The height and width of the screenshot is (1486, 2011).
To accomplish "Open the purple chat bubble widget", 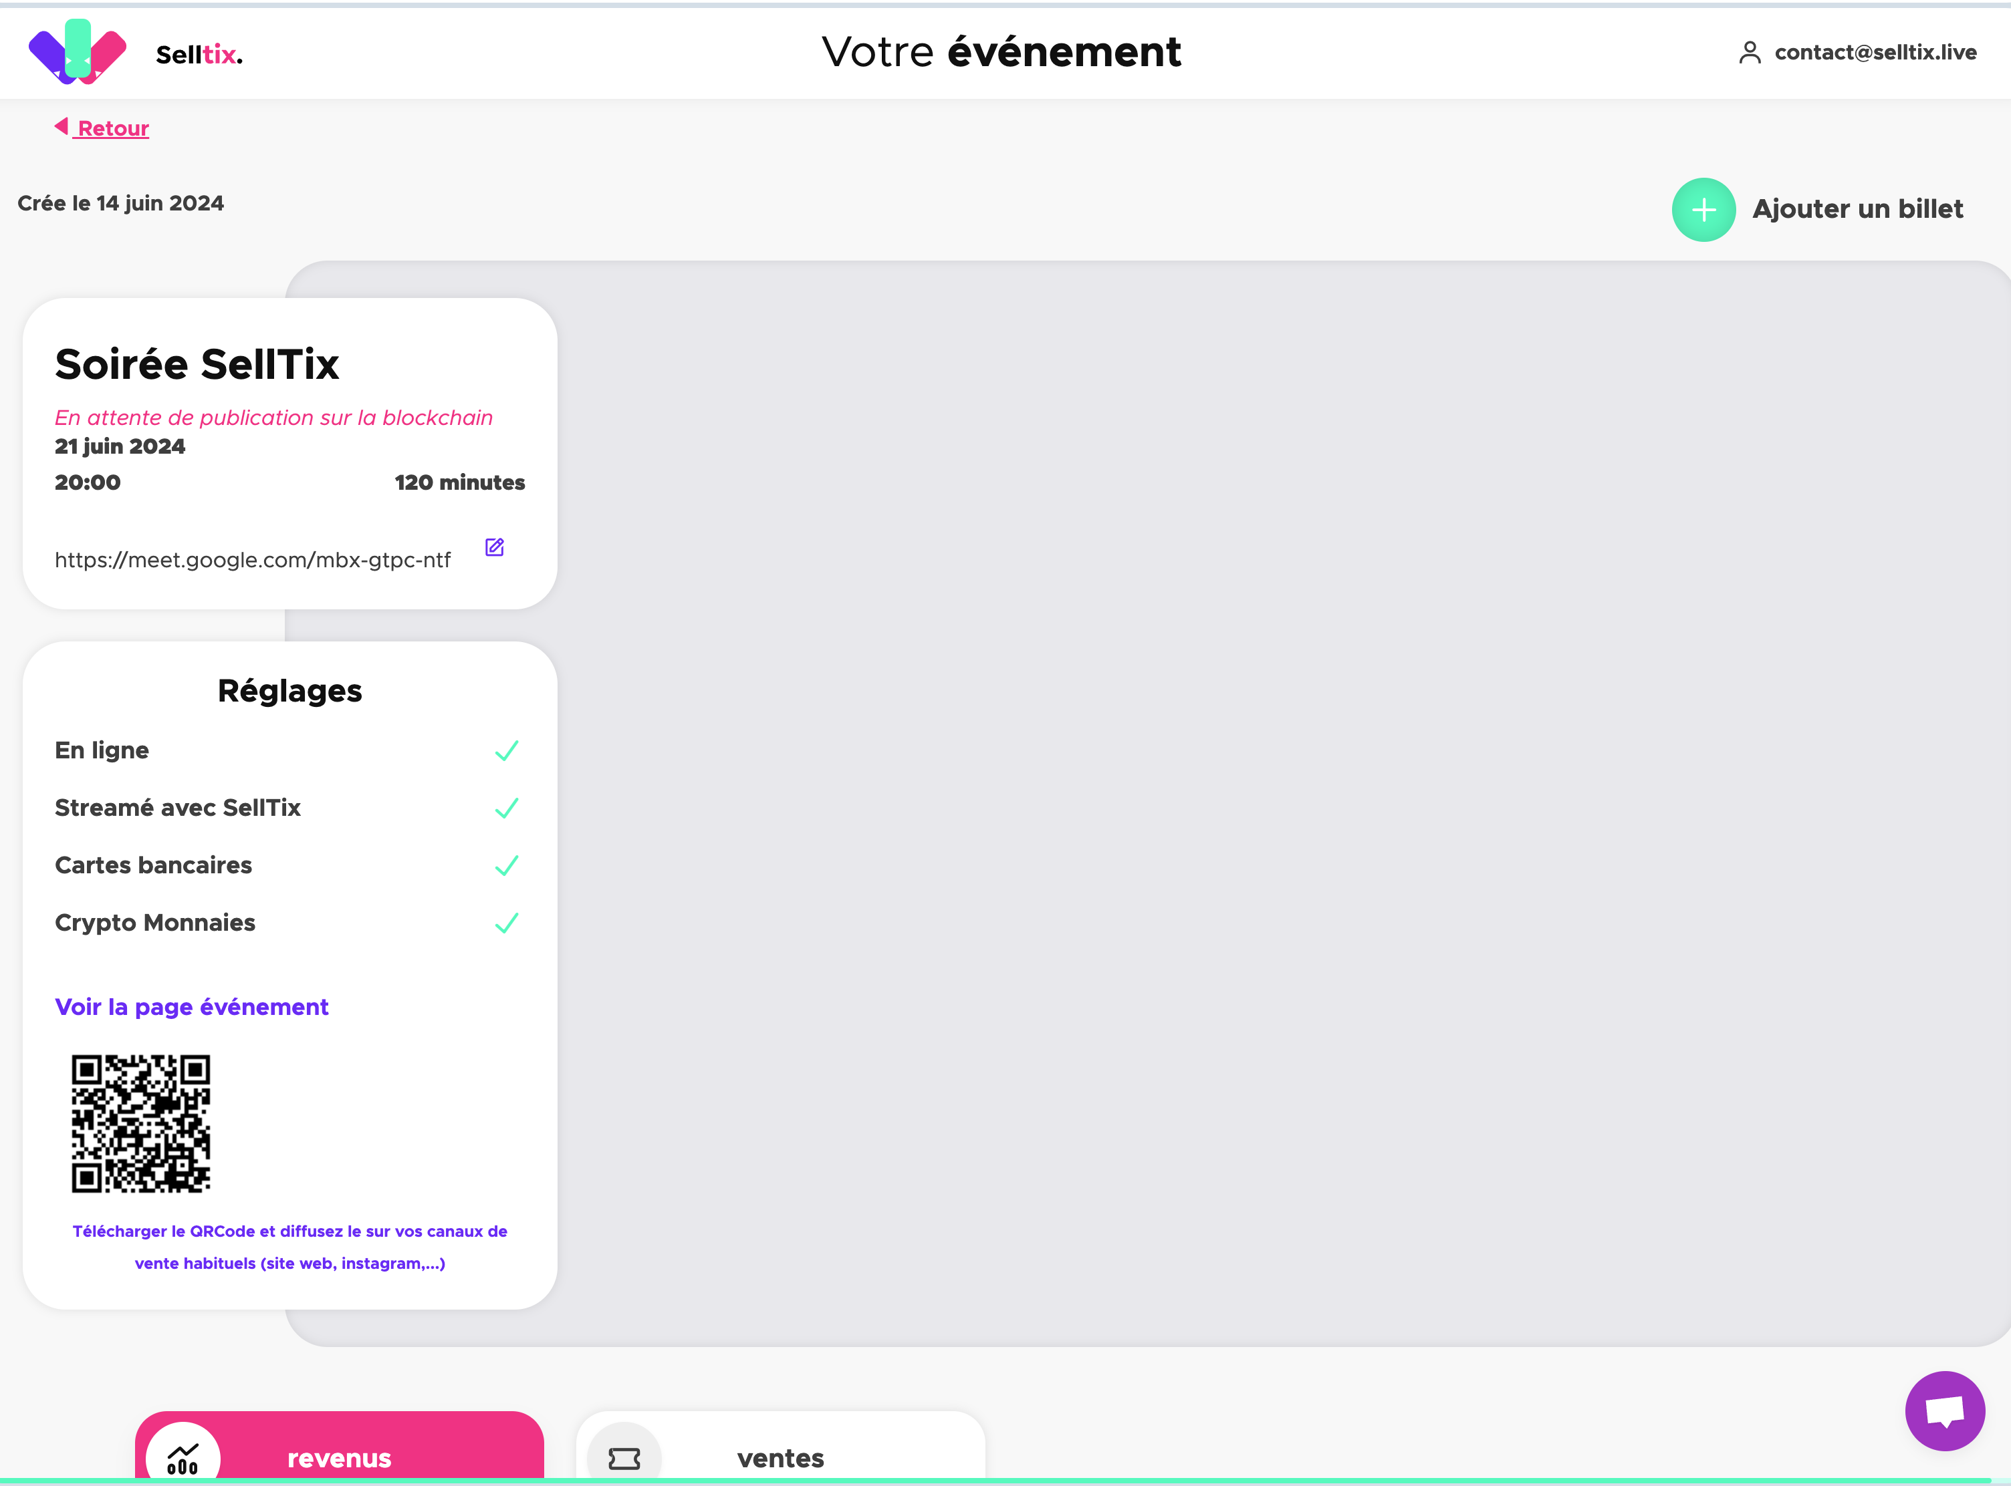I will (1944, 1410).
